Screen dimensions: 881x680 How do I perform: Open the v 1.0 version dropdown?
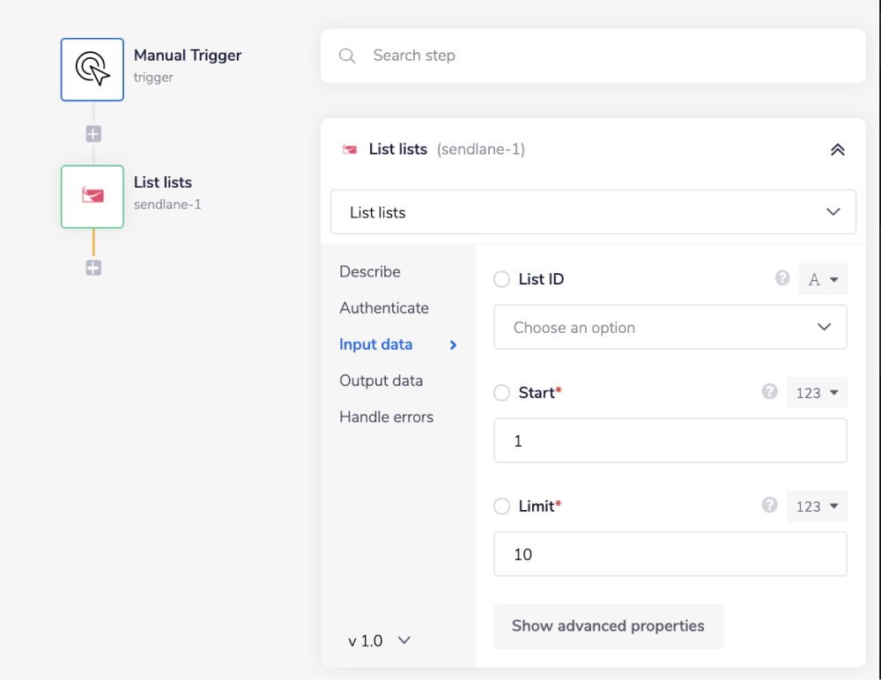[379, 640]
